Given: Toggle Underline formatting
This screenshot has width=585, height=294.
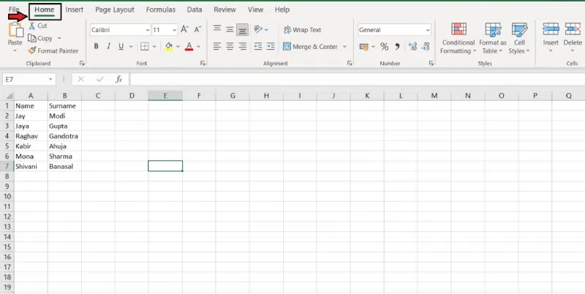Looking at the screenshot, I should (121, 46).
